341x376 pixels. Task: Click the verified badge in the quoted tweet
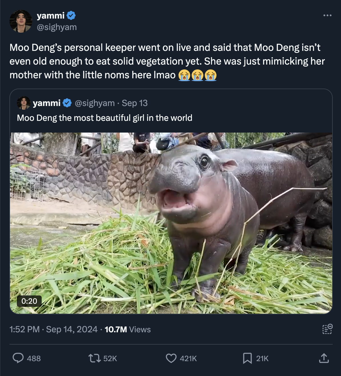tap(67, 103)
